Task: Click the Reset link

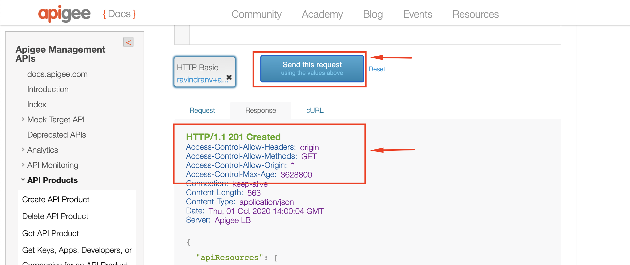Action: click(377, 69)
